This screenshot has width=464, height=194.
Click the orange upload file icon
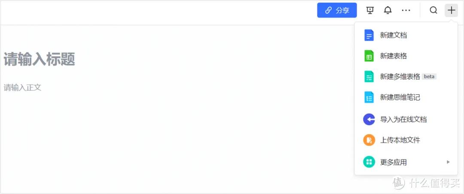[x=369, y=140]
